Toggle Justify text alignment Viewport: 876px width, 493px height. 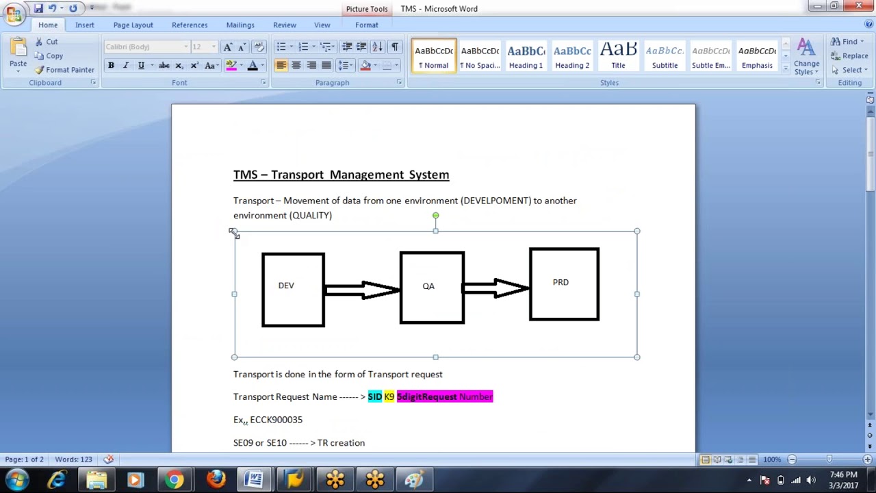click(326, 66)
